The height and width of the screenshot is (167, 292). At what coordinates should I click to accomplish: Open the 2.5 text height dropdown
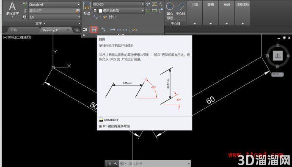[x=54, y=17]
